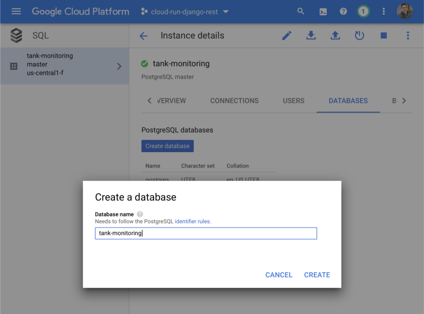The height and width of the screenshot is (314, 424).
Task: Confirm with the CREATE button
Action: tap(317, 275)
